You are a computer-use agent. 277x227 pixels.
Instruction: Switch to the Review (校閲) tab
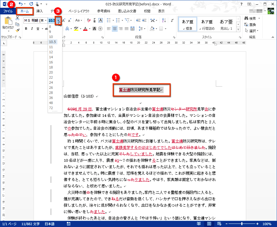click(x=147, y=11)
